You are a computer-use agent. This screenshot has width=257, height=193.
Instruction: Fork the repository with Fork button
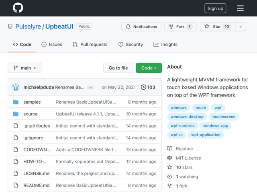(x=181, y=27)
